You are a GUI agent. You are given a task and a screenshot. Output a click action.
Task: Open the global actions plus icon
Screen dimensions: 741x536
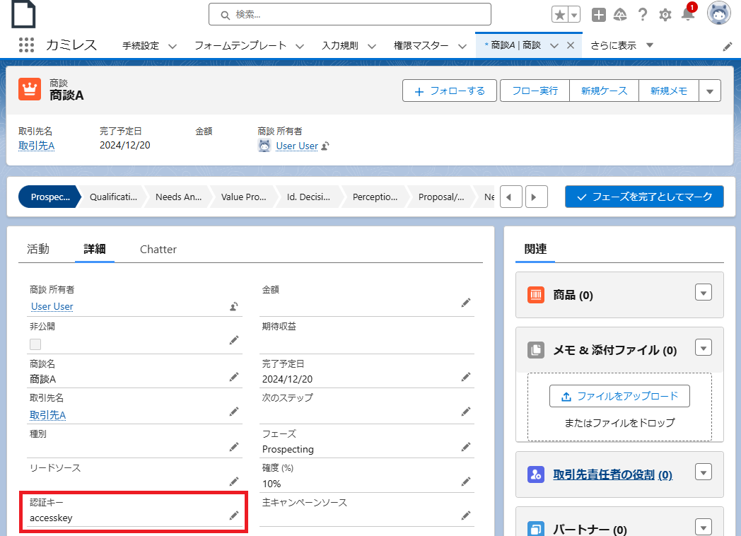pos(598,15)
